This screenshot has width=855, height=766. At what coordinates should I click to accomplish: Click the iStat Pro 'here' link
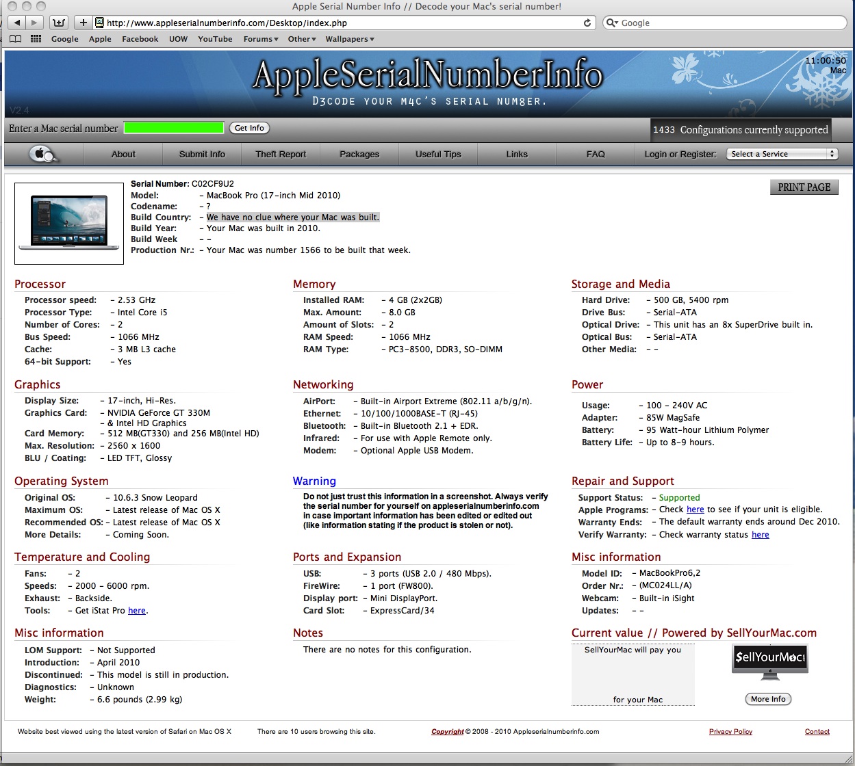point(137,611)
